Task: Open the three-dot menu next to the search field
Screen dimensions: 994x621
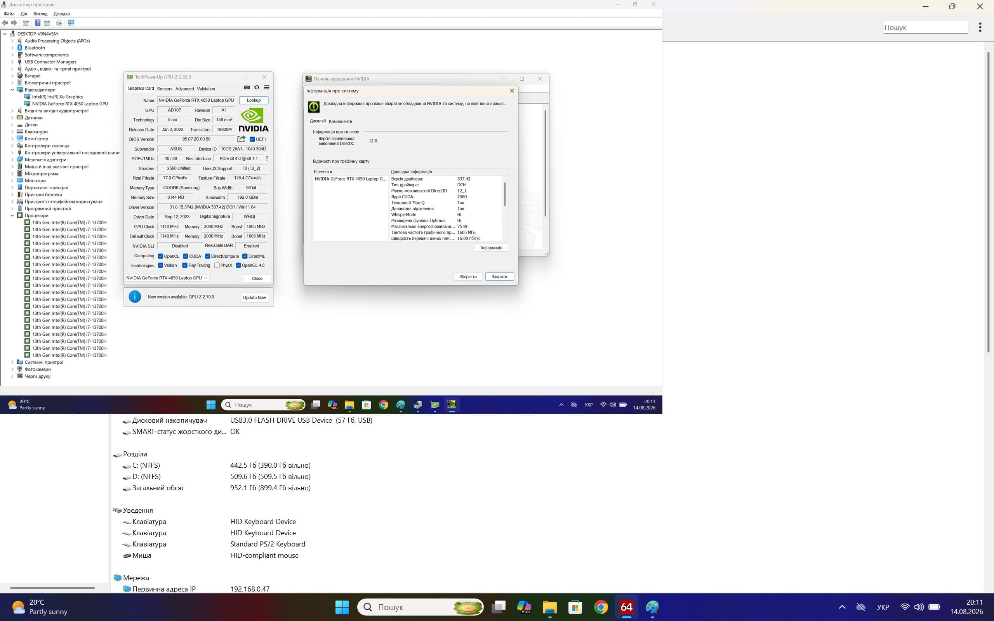Action: pyautogui.click(x=980, y=27)
